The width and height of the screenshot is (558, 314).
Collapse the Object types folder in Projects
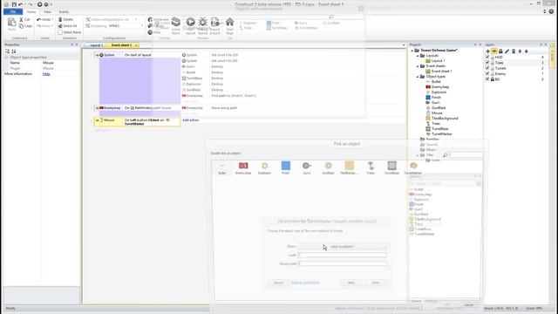point(418,77)
